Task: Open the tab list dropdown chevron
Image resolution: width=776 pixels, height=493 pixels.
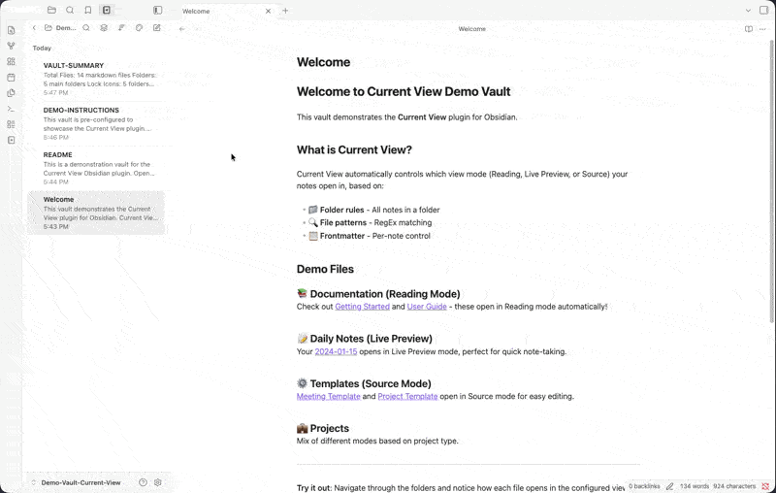Action: coord(748,11)
